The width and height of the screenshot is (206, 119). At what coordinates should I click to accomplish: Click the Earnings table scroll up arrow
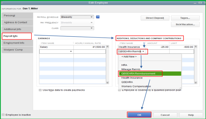(107, 46)
